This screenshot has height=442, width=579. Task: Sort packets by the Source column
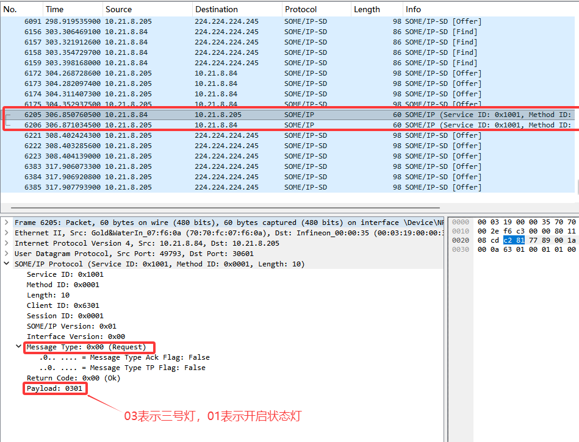click(147, 9)
